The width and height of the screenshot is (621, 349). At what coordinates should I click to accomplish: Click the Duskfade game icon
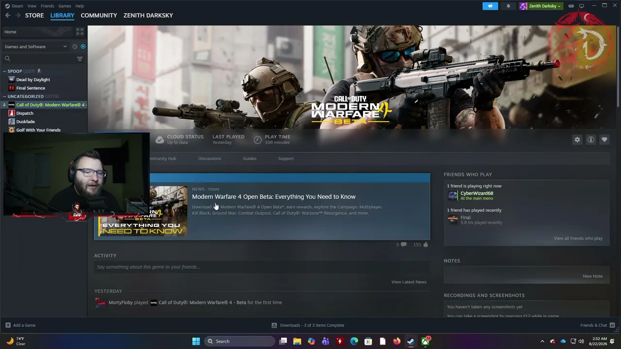(12, 122)
